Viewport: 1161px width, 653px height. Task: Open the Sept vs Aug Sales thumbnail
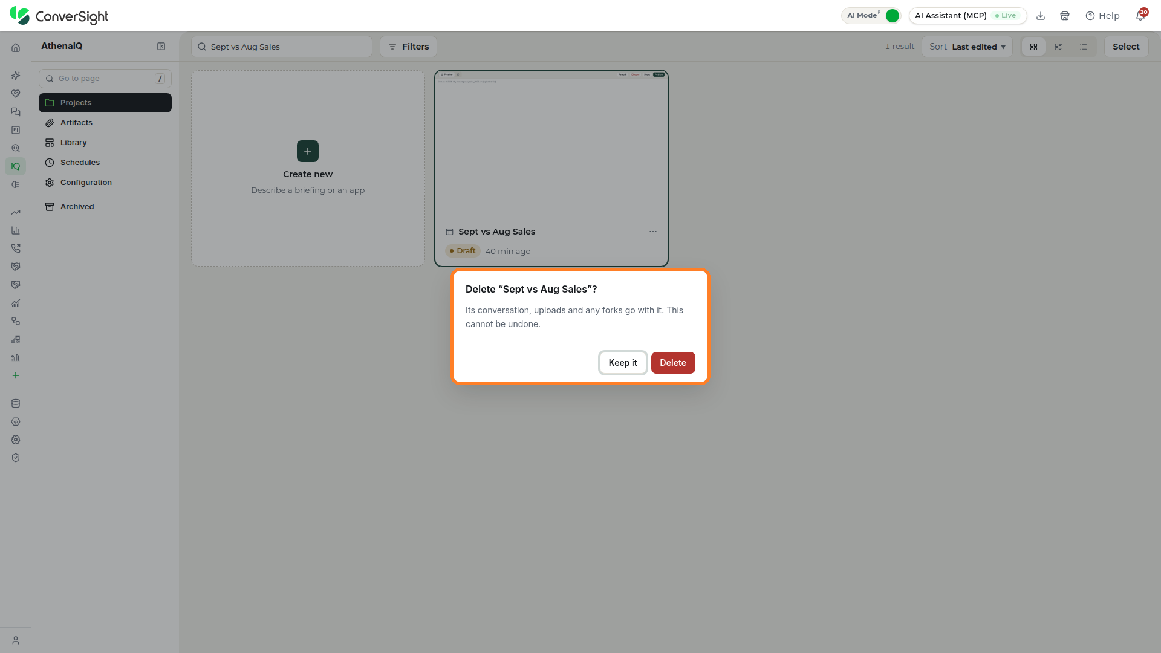(551, 145)
